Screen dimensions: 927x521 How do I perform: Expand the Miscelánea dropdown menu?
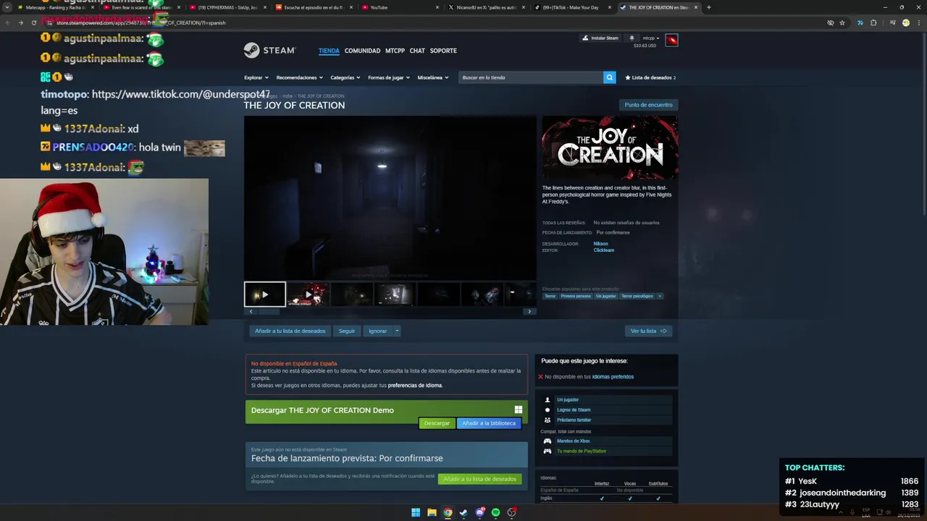coord(433,77)
